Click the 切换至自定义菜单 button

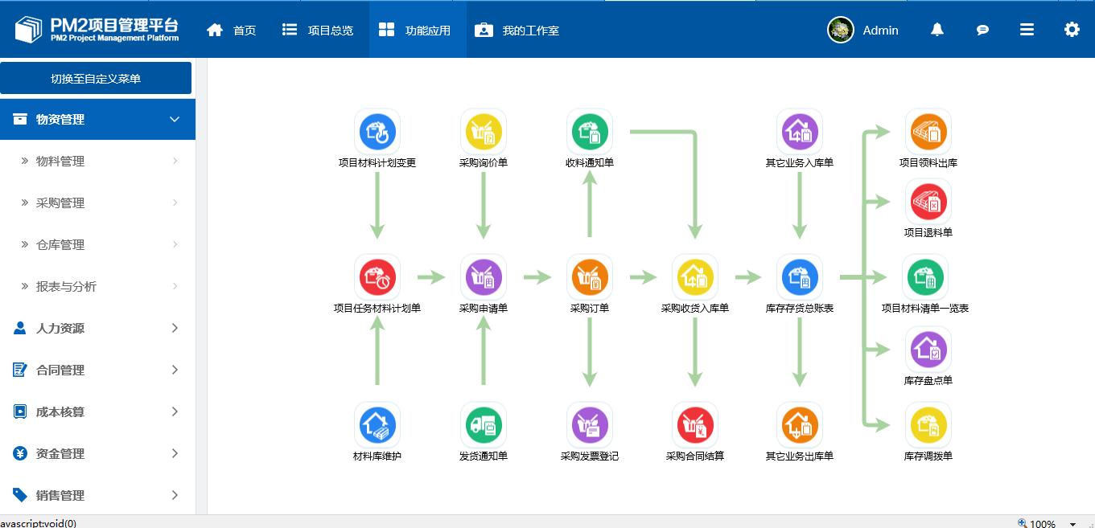96,79
